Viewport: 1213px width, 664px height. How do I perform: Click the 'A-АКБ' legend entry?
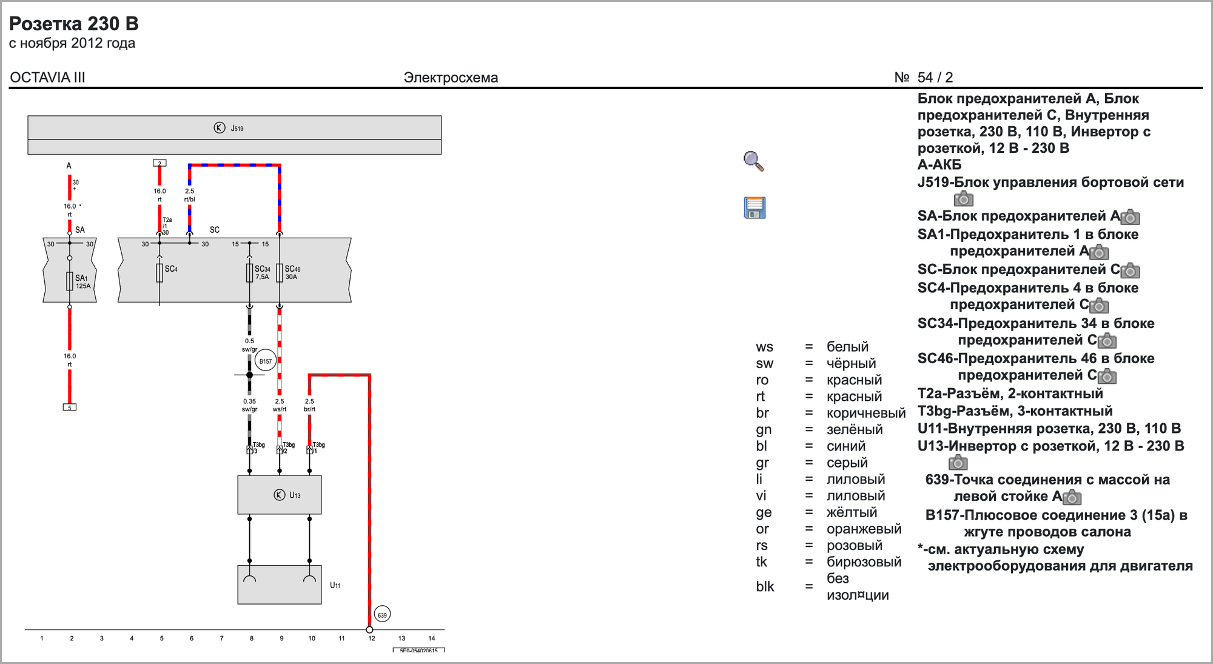pyautogui.click(x=939, y=164)
